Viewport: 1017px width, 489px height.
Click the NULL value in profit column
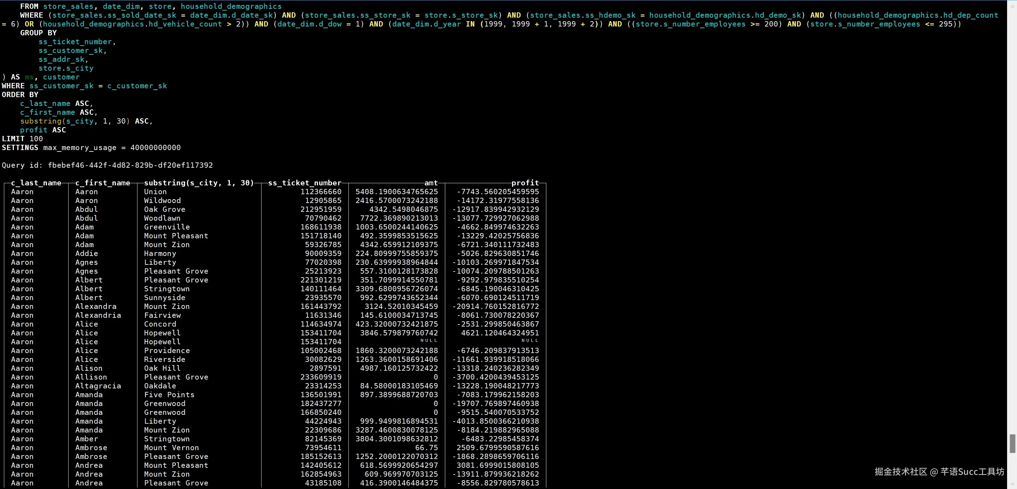(x=530, y=341)
